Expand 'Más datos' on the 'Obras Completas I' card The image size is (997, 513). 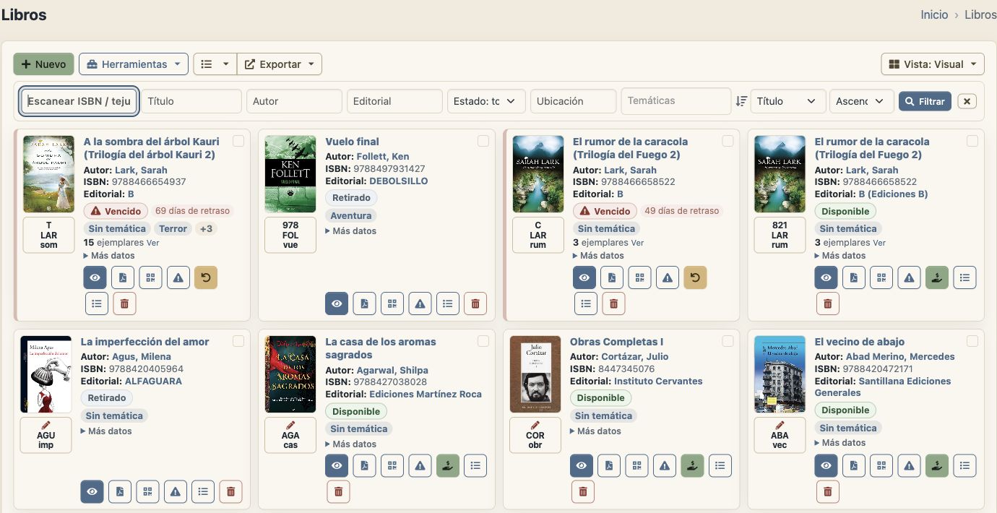click(595, 431)
